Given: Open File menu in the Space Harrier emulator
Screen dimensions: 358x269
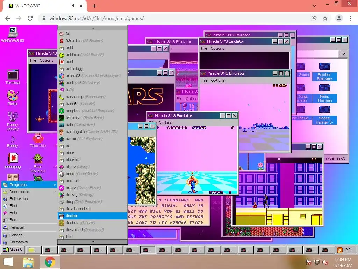Looking at the screenshot, I should [x=204, y=80].
